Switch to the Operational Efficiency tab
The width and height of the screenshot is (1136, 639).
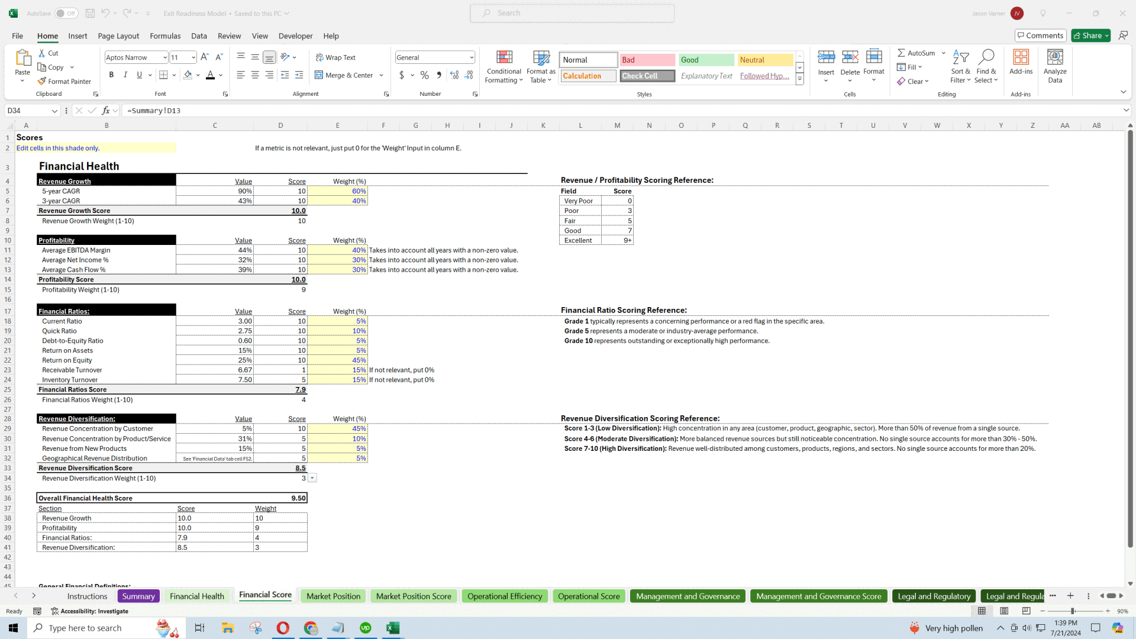pos(505,596)
